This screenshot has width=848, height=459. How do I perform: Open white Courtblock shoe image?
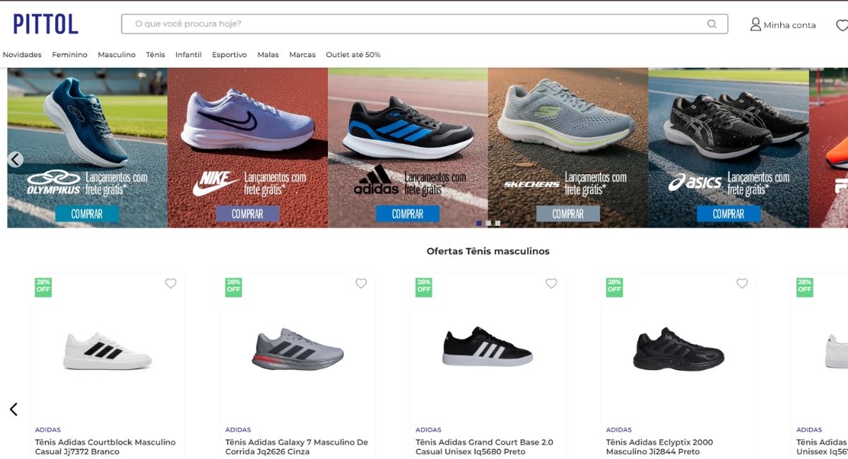[x=107, y=350]
